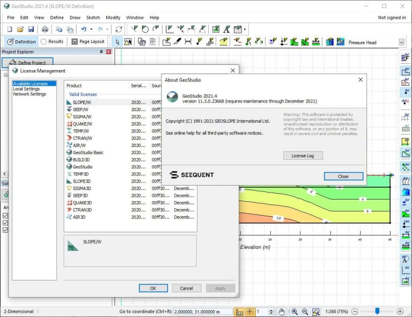Click Cancel in License Management
The height and width of the screenshot is (317, 412).
coord(187,288)
